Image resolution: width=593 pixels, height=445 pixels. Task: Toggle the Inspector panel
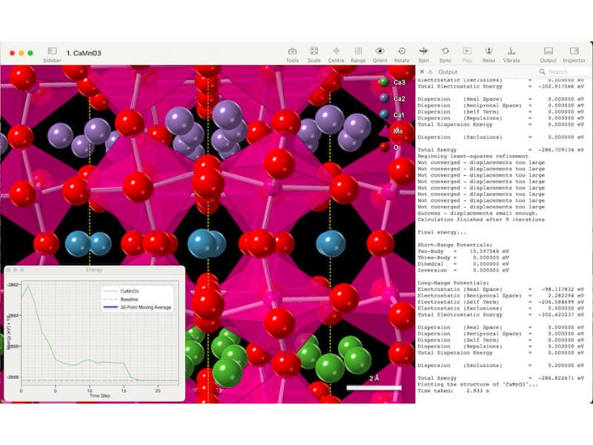tap(574, 51)
